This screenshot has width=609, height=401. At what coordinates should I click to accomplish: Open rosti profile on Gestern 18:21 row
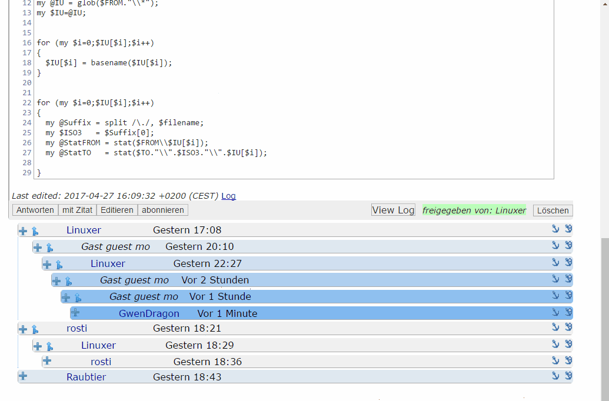76,328
